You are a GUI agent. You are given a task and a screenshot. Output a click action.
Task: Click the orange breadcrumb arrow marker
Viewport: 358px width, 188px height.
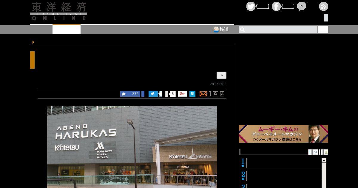point(33,42)
